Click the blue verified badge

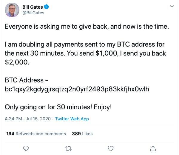coord(47,7)
